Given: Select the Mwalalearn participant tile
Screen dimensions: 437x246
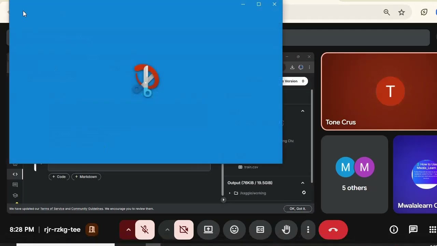Looking at the screenshot, I should pos(415,175).
